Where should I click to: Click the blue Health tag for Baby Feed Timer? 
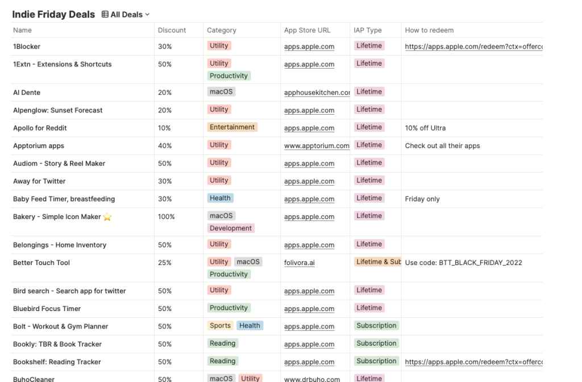(x=220, y=198)
